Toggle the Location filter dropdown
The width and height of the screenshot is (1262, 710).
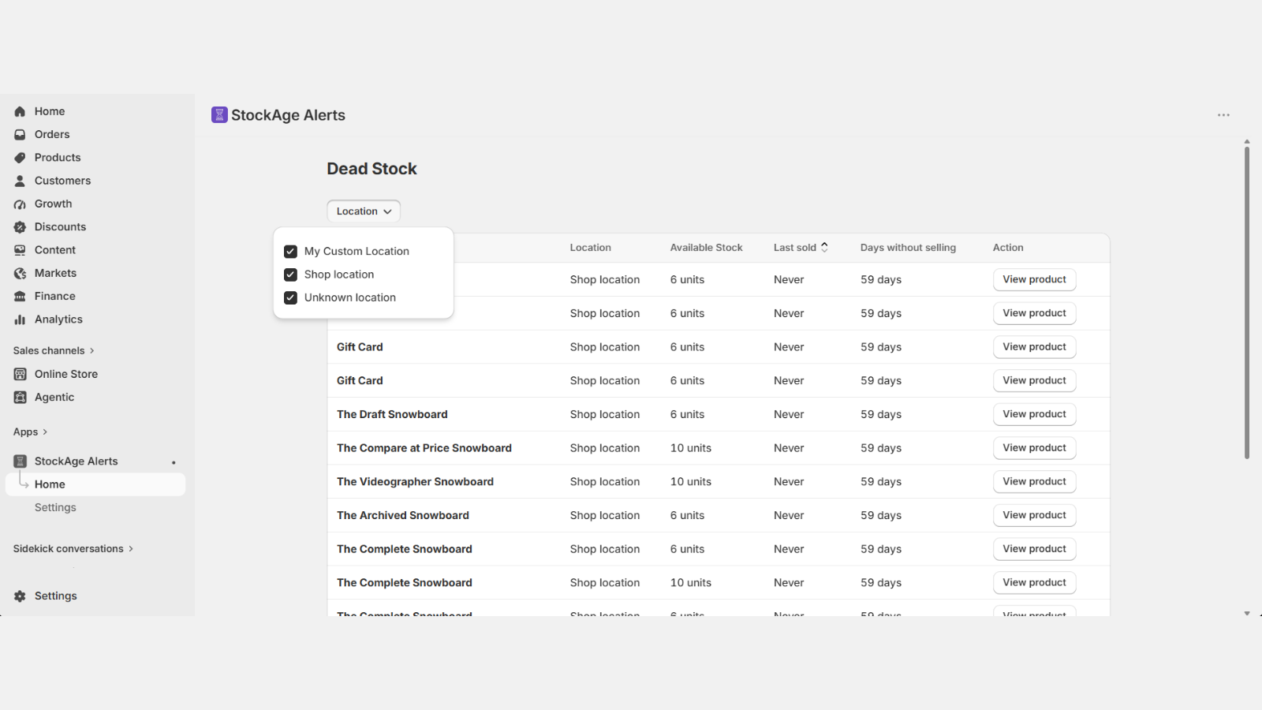[364, 211]
